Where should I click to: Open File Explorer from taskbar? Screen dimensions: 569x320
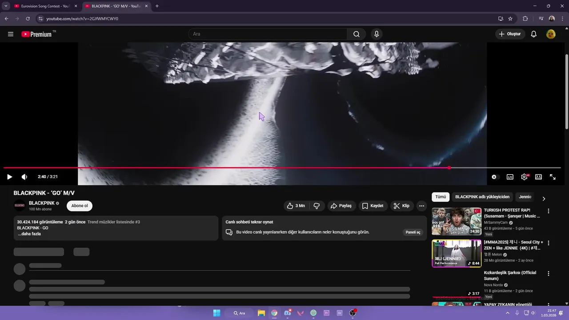point(261,313)
